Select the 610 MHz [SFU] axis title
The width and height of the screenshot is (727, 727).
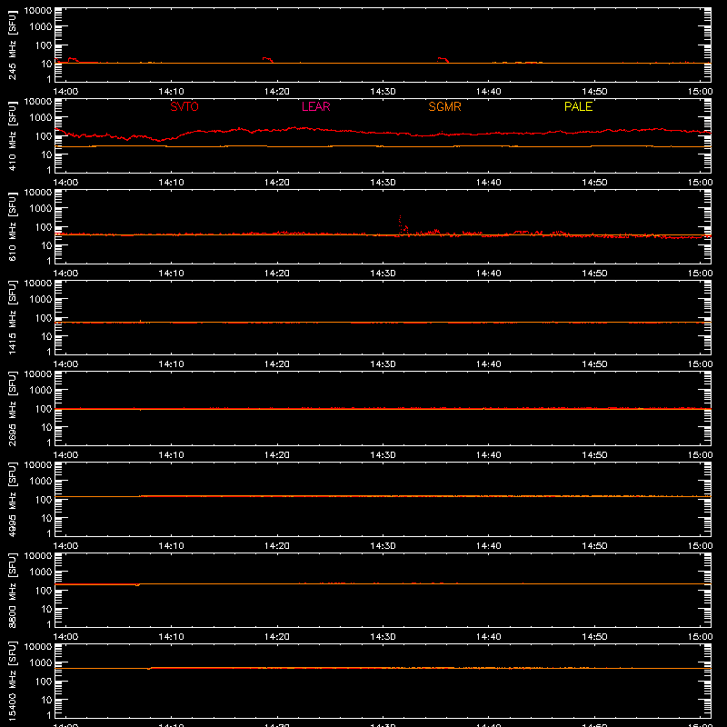coord(12,226)
